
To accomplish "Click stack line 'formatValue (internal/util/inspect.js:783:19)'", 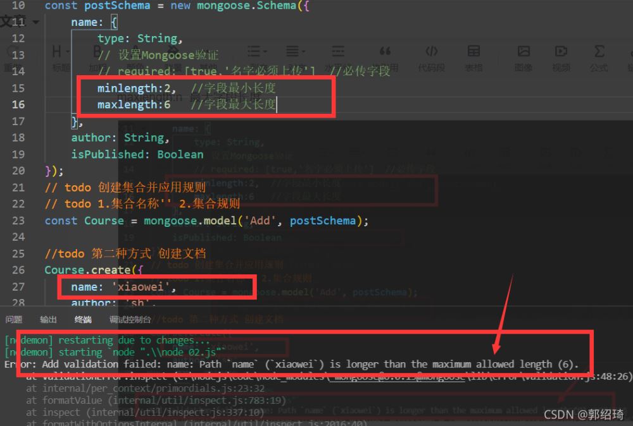I will coord(156,401).
